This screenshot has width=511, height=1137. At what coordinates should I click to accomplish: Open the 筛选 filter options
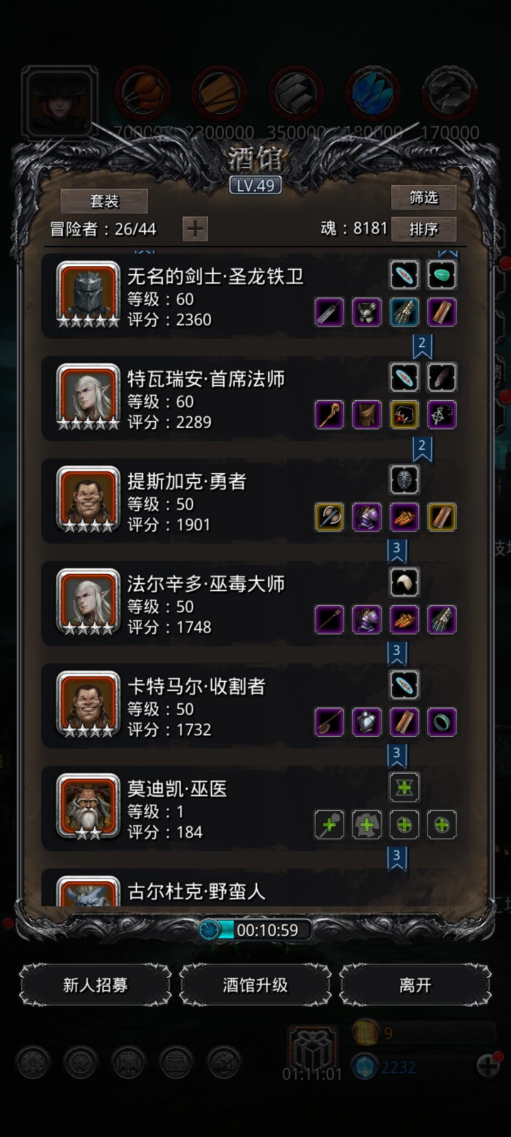(423, 197)
